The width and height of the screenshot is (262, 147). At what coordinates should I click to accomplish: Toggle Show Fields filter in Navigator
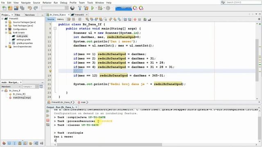click(x=9, y=143)
